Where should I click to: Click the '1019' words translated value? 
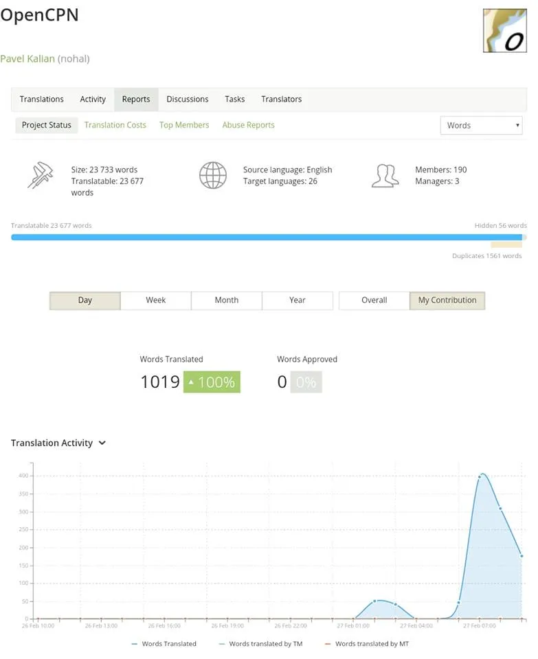(x=160, y=382)
